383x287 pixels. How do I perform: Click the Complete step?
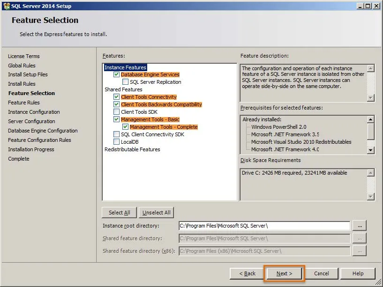19,159
